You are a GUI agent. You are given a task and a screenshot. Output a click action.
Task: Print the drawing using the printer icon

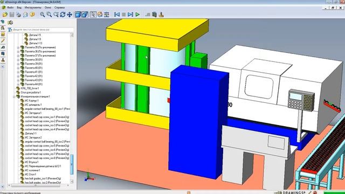pos(19,15)
